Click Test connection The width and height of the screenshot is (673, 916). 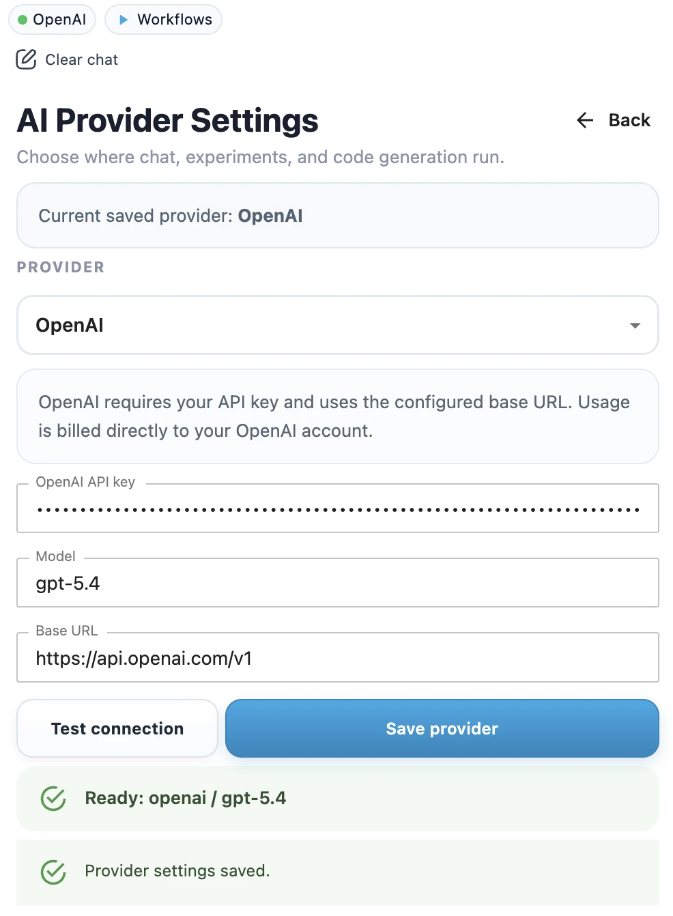pos(117,728)
